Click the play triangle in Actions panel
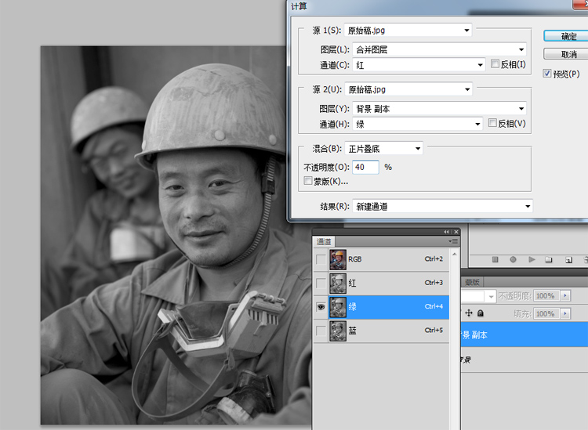Viewport: 588px width, 430px height. (x=532, y=259)
